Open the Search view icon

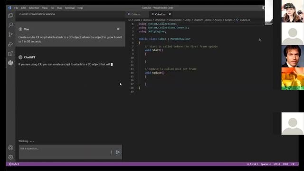[10, 25]
